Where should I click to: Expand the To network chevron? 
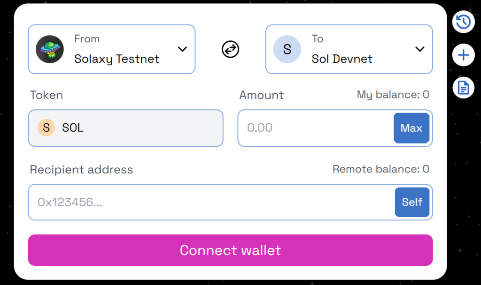[x=420, y=49]
